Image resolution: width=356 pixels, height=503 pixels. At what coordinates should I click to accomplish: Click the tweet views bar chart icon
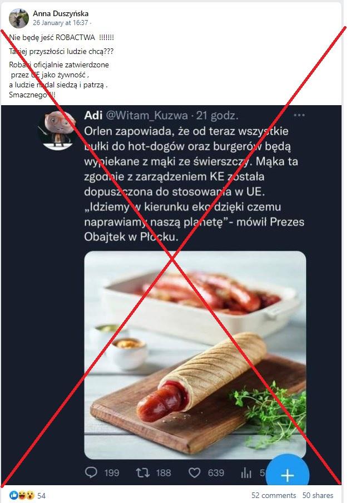tap(246, 472)
